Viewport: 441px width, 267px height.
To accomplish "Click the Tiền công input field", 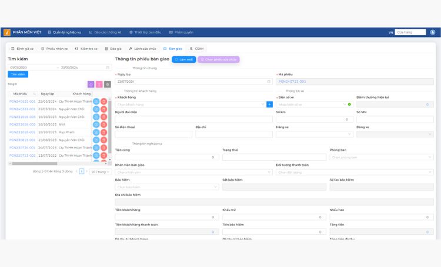I will pyautogui.click(x=167, y=157).
